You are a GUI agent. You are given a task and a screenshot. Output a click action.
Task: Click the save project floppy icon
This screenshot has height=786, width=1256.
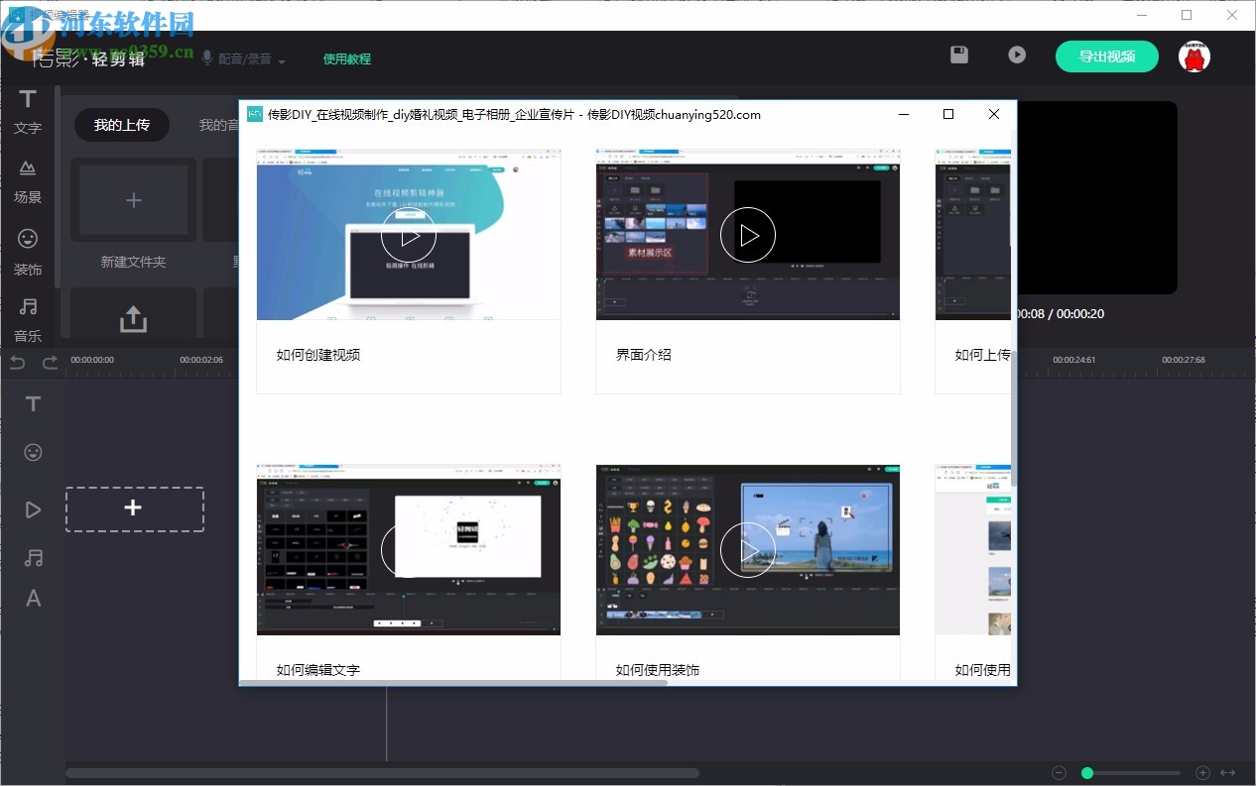pyautogui.click(x=959, y=55)
